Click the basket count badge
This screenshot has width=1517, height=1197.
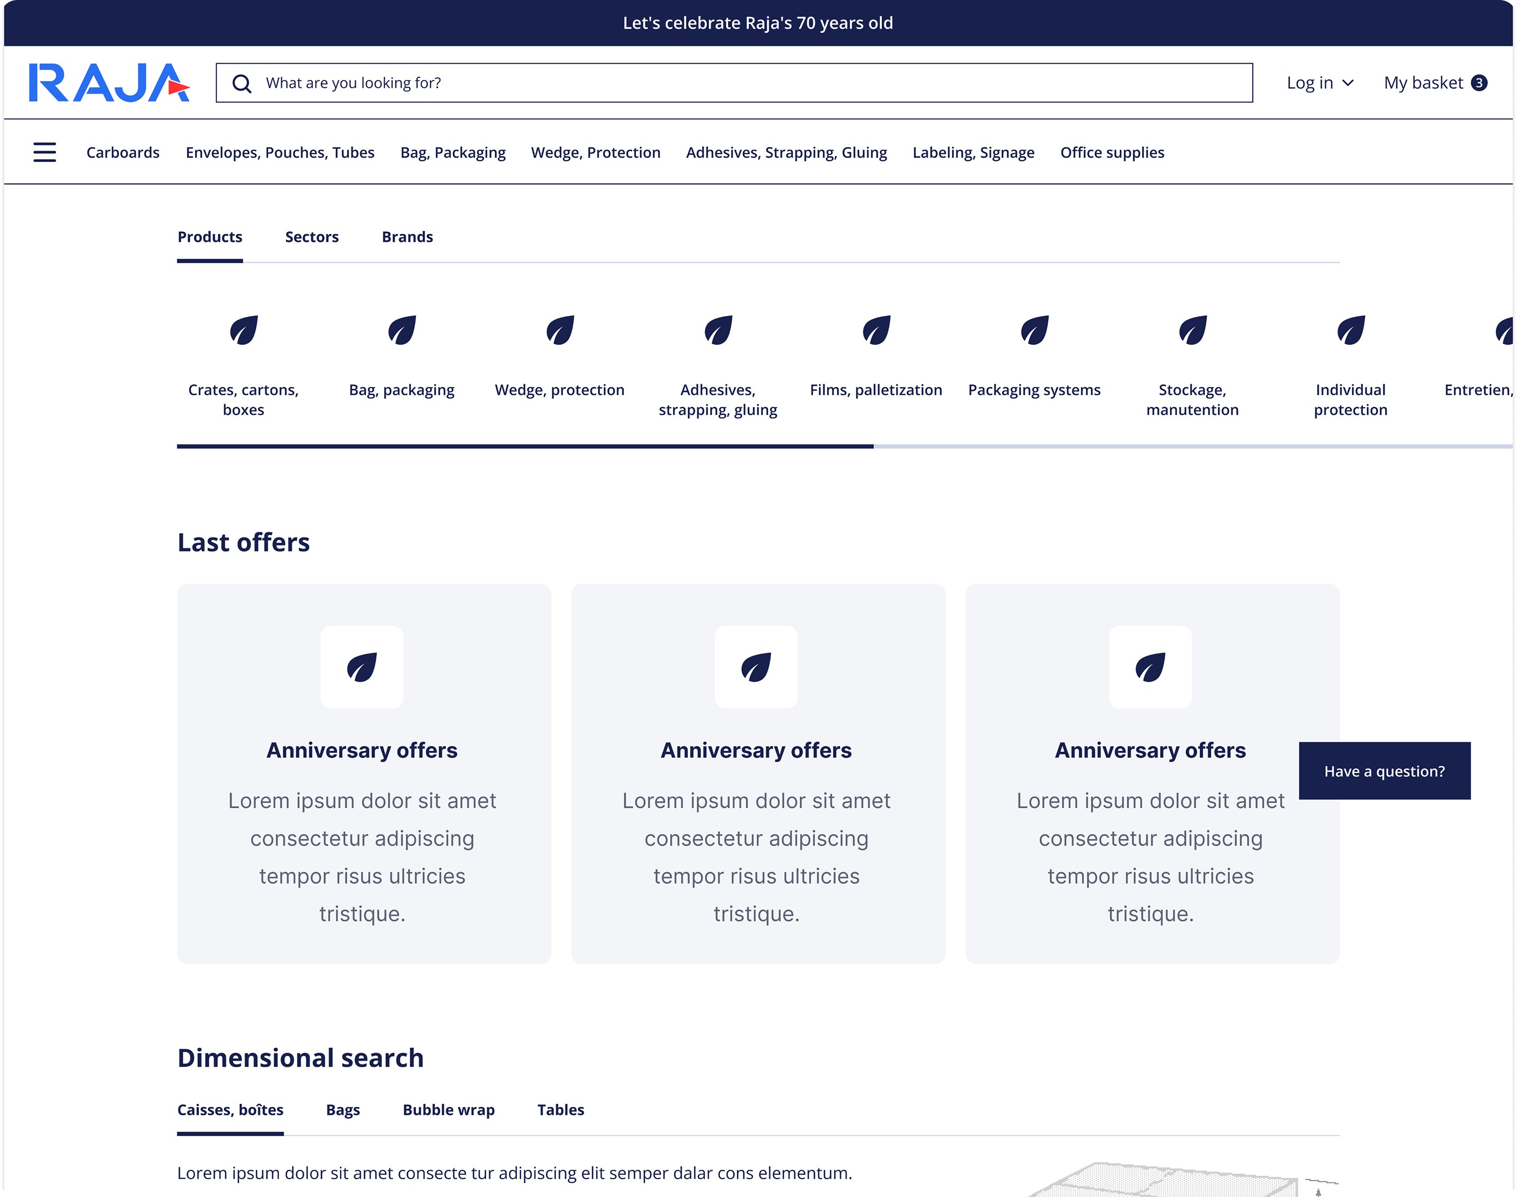pos(1478,83)
